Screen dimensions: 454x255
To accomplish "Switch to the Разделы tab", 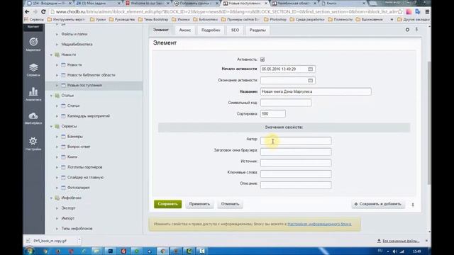I will coord(258,30).
